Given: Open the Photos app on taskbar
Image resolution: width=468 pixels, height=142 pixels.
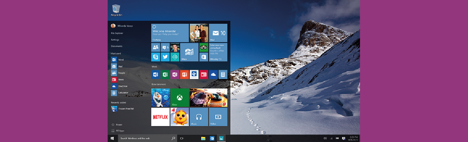Looking at the screenshot, I should 221,138.
